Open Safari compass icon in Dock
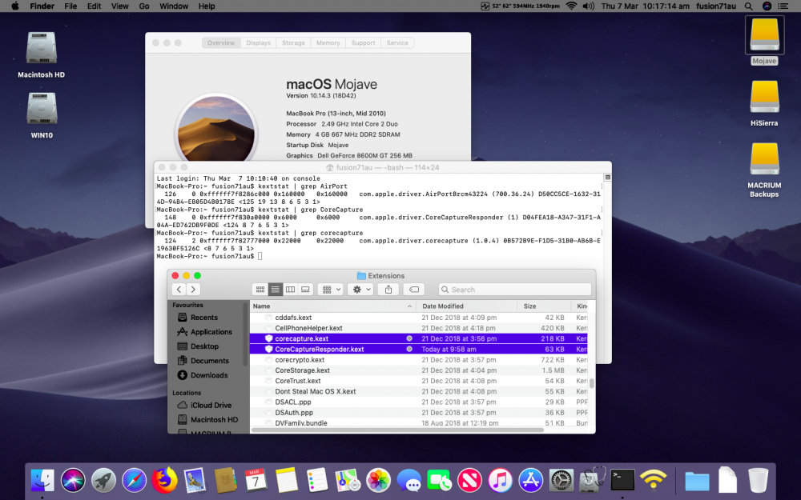Screen dimensions: 801x500 (134, 480)
